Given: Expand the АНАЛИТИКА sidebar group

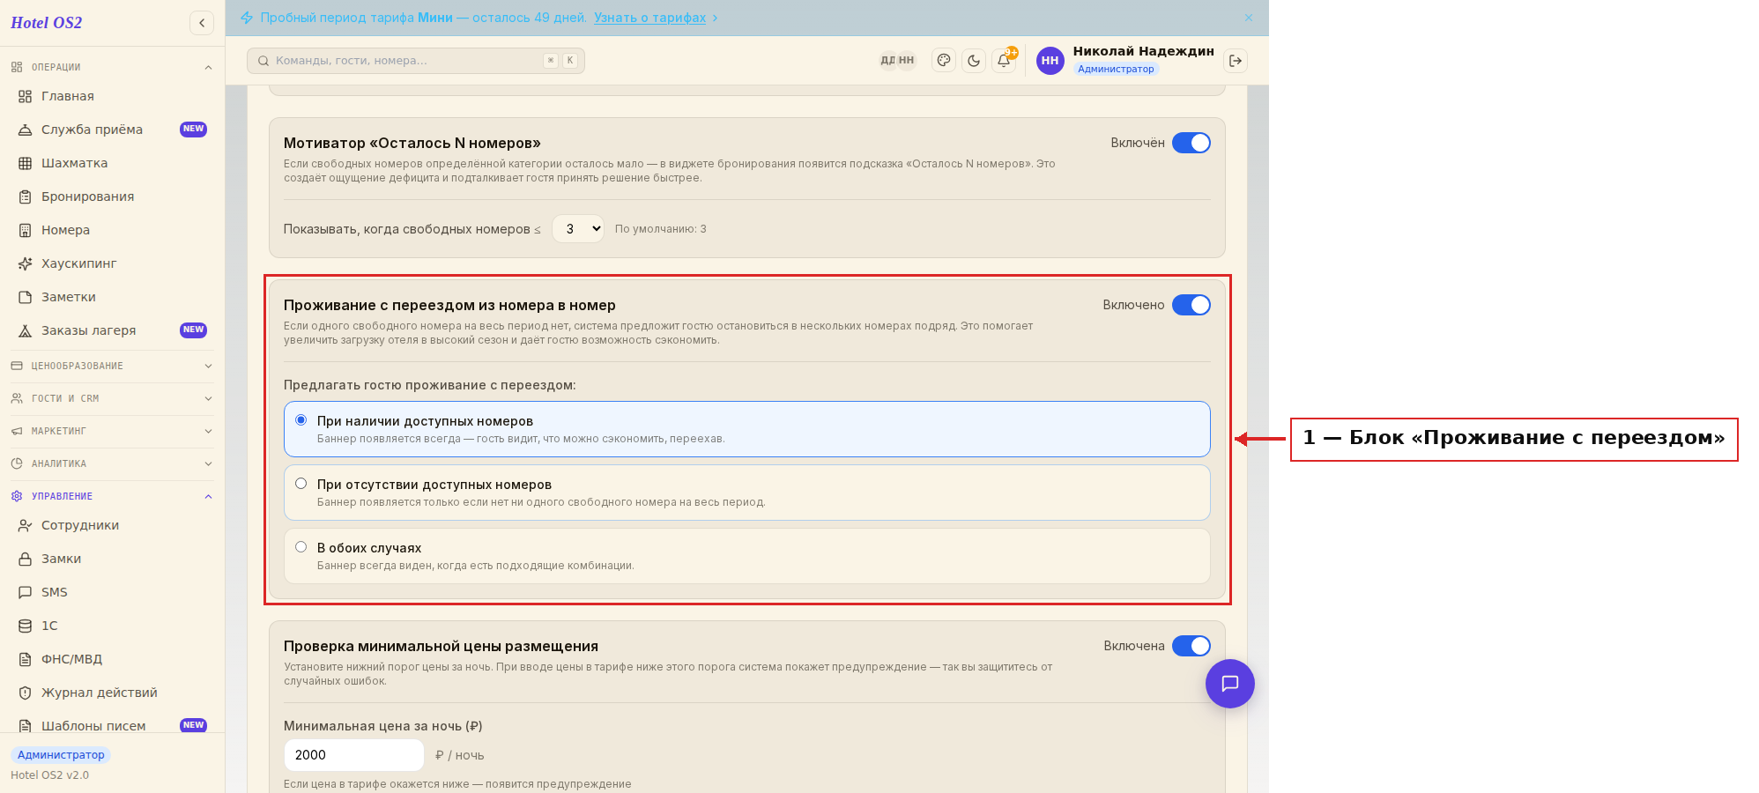Looking at the screenshot, I should pos(112,463).
